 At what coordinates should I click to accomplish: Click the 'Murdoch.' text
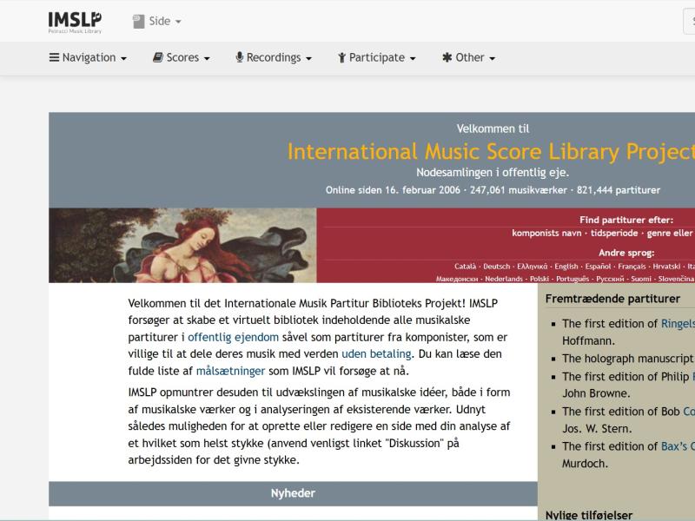coord(585,464)
